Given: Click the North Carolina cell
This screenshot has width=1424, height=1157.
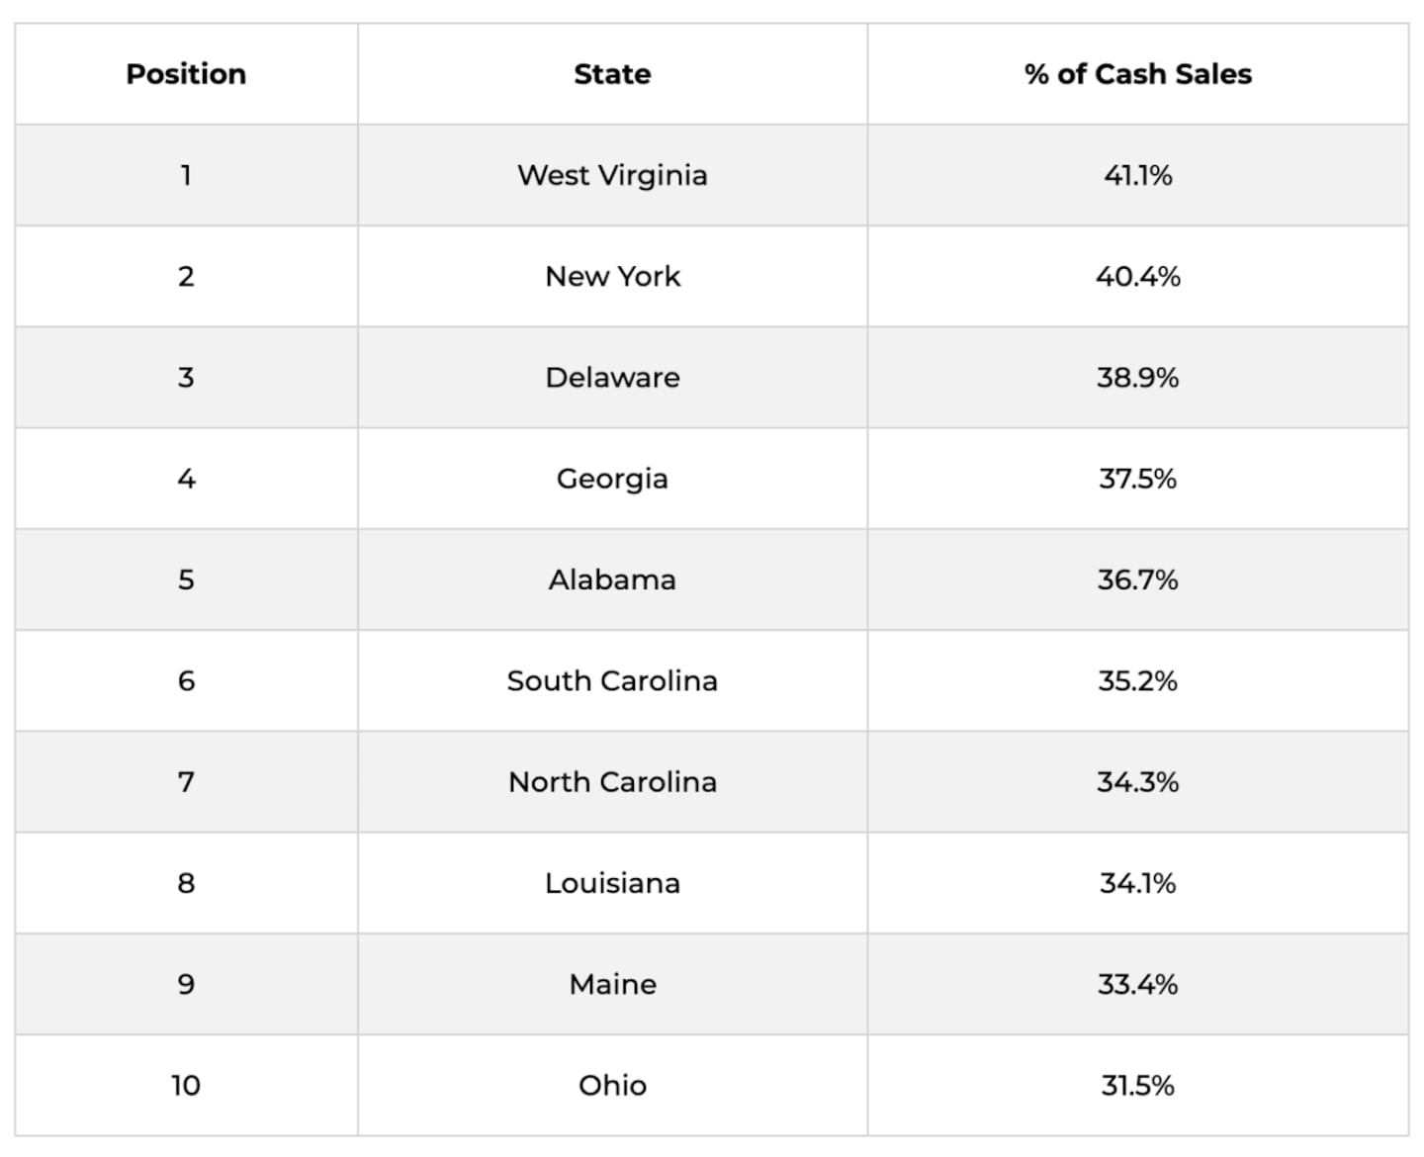Looking at the screenshot, I should [612, 781].
